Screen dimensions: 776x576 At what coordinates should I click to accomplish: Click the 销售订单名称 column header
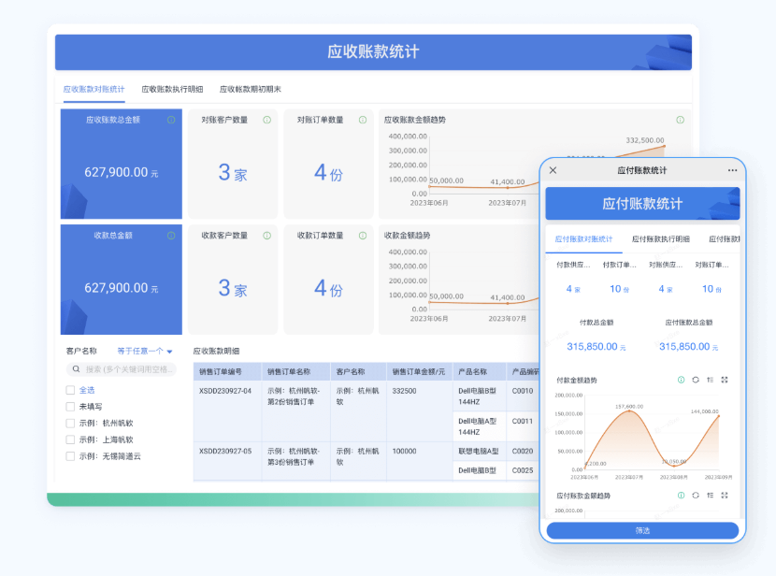[296, 371]
